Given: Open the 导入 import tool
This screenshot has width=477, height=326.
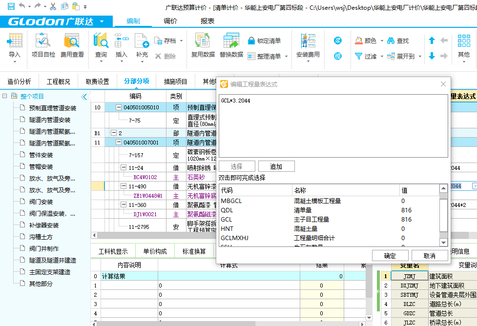Looking at the screenshot, I should tap(14, 47).
